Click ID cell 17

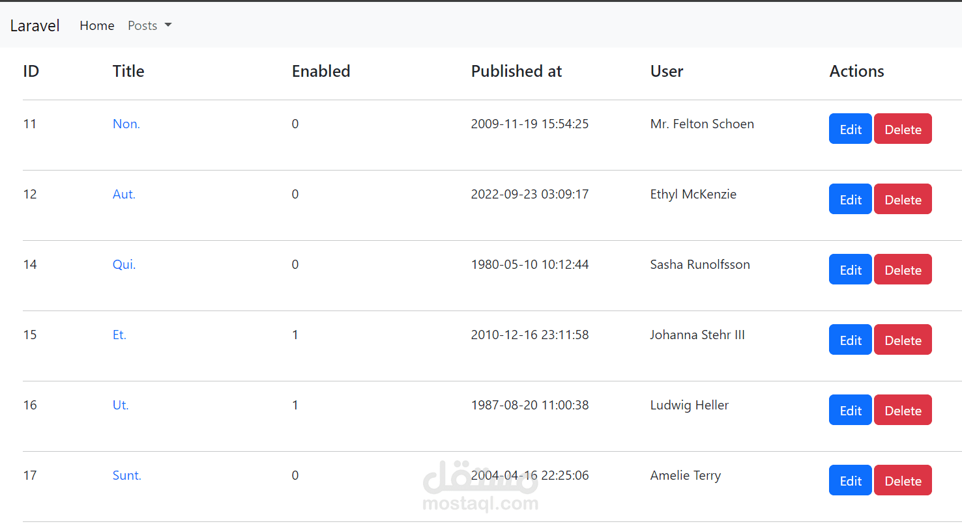point(30,475)
